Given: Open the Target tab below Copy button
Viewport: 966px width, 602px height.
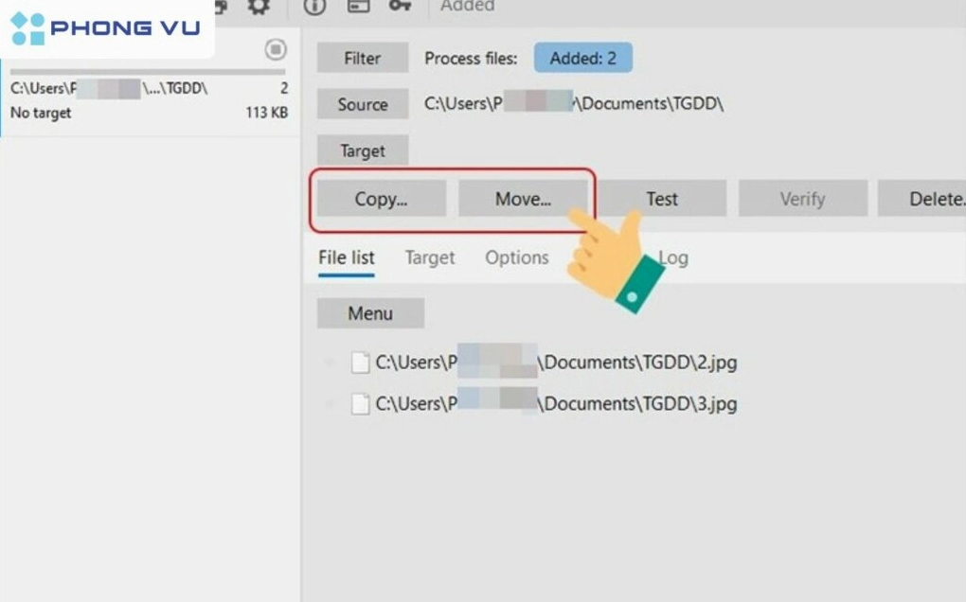Looking at the screenshot, I should 430,257.
